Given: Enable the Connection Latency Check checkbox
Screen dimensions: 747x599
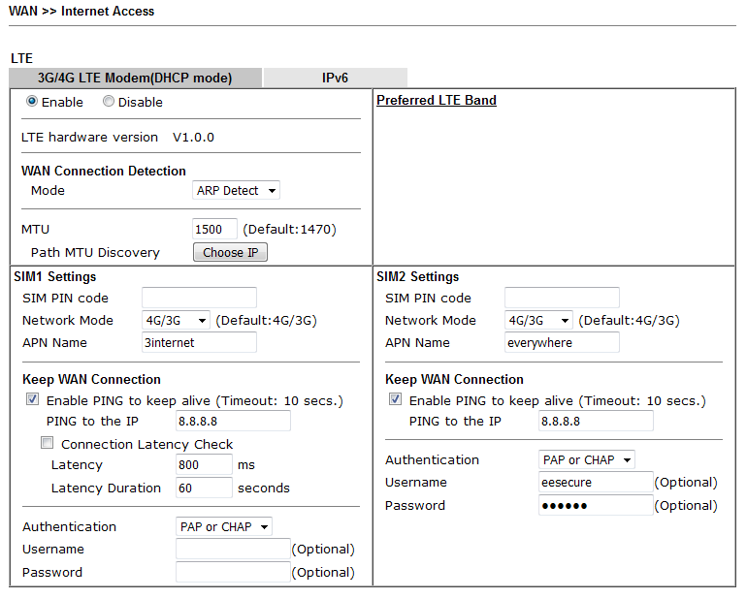Looking at the screenshot, I should (48, 443).
